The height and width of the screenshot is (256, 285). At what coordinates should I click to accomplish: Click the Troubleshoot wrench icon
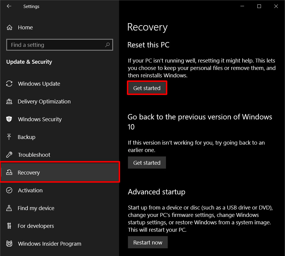coord(9,155)
